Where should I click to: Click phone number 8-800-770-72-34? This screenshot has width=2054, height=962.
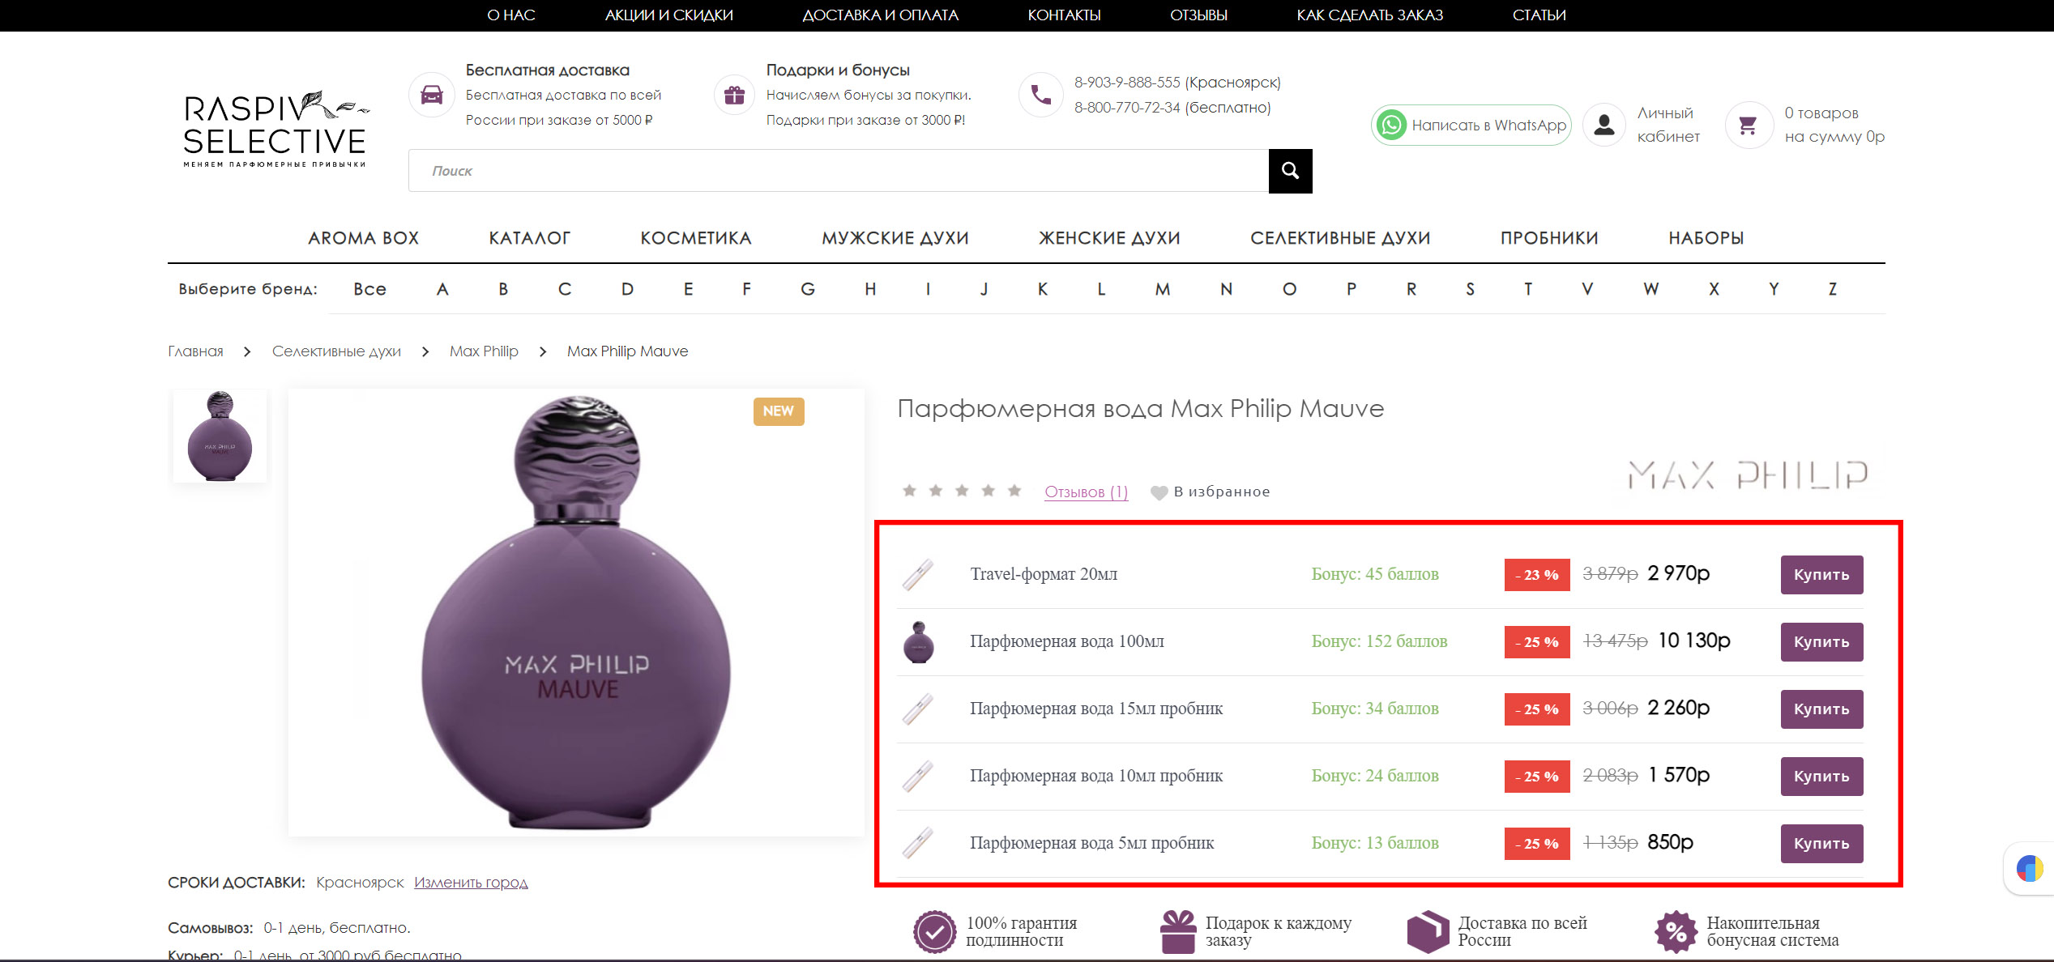point(1127,108)
